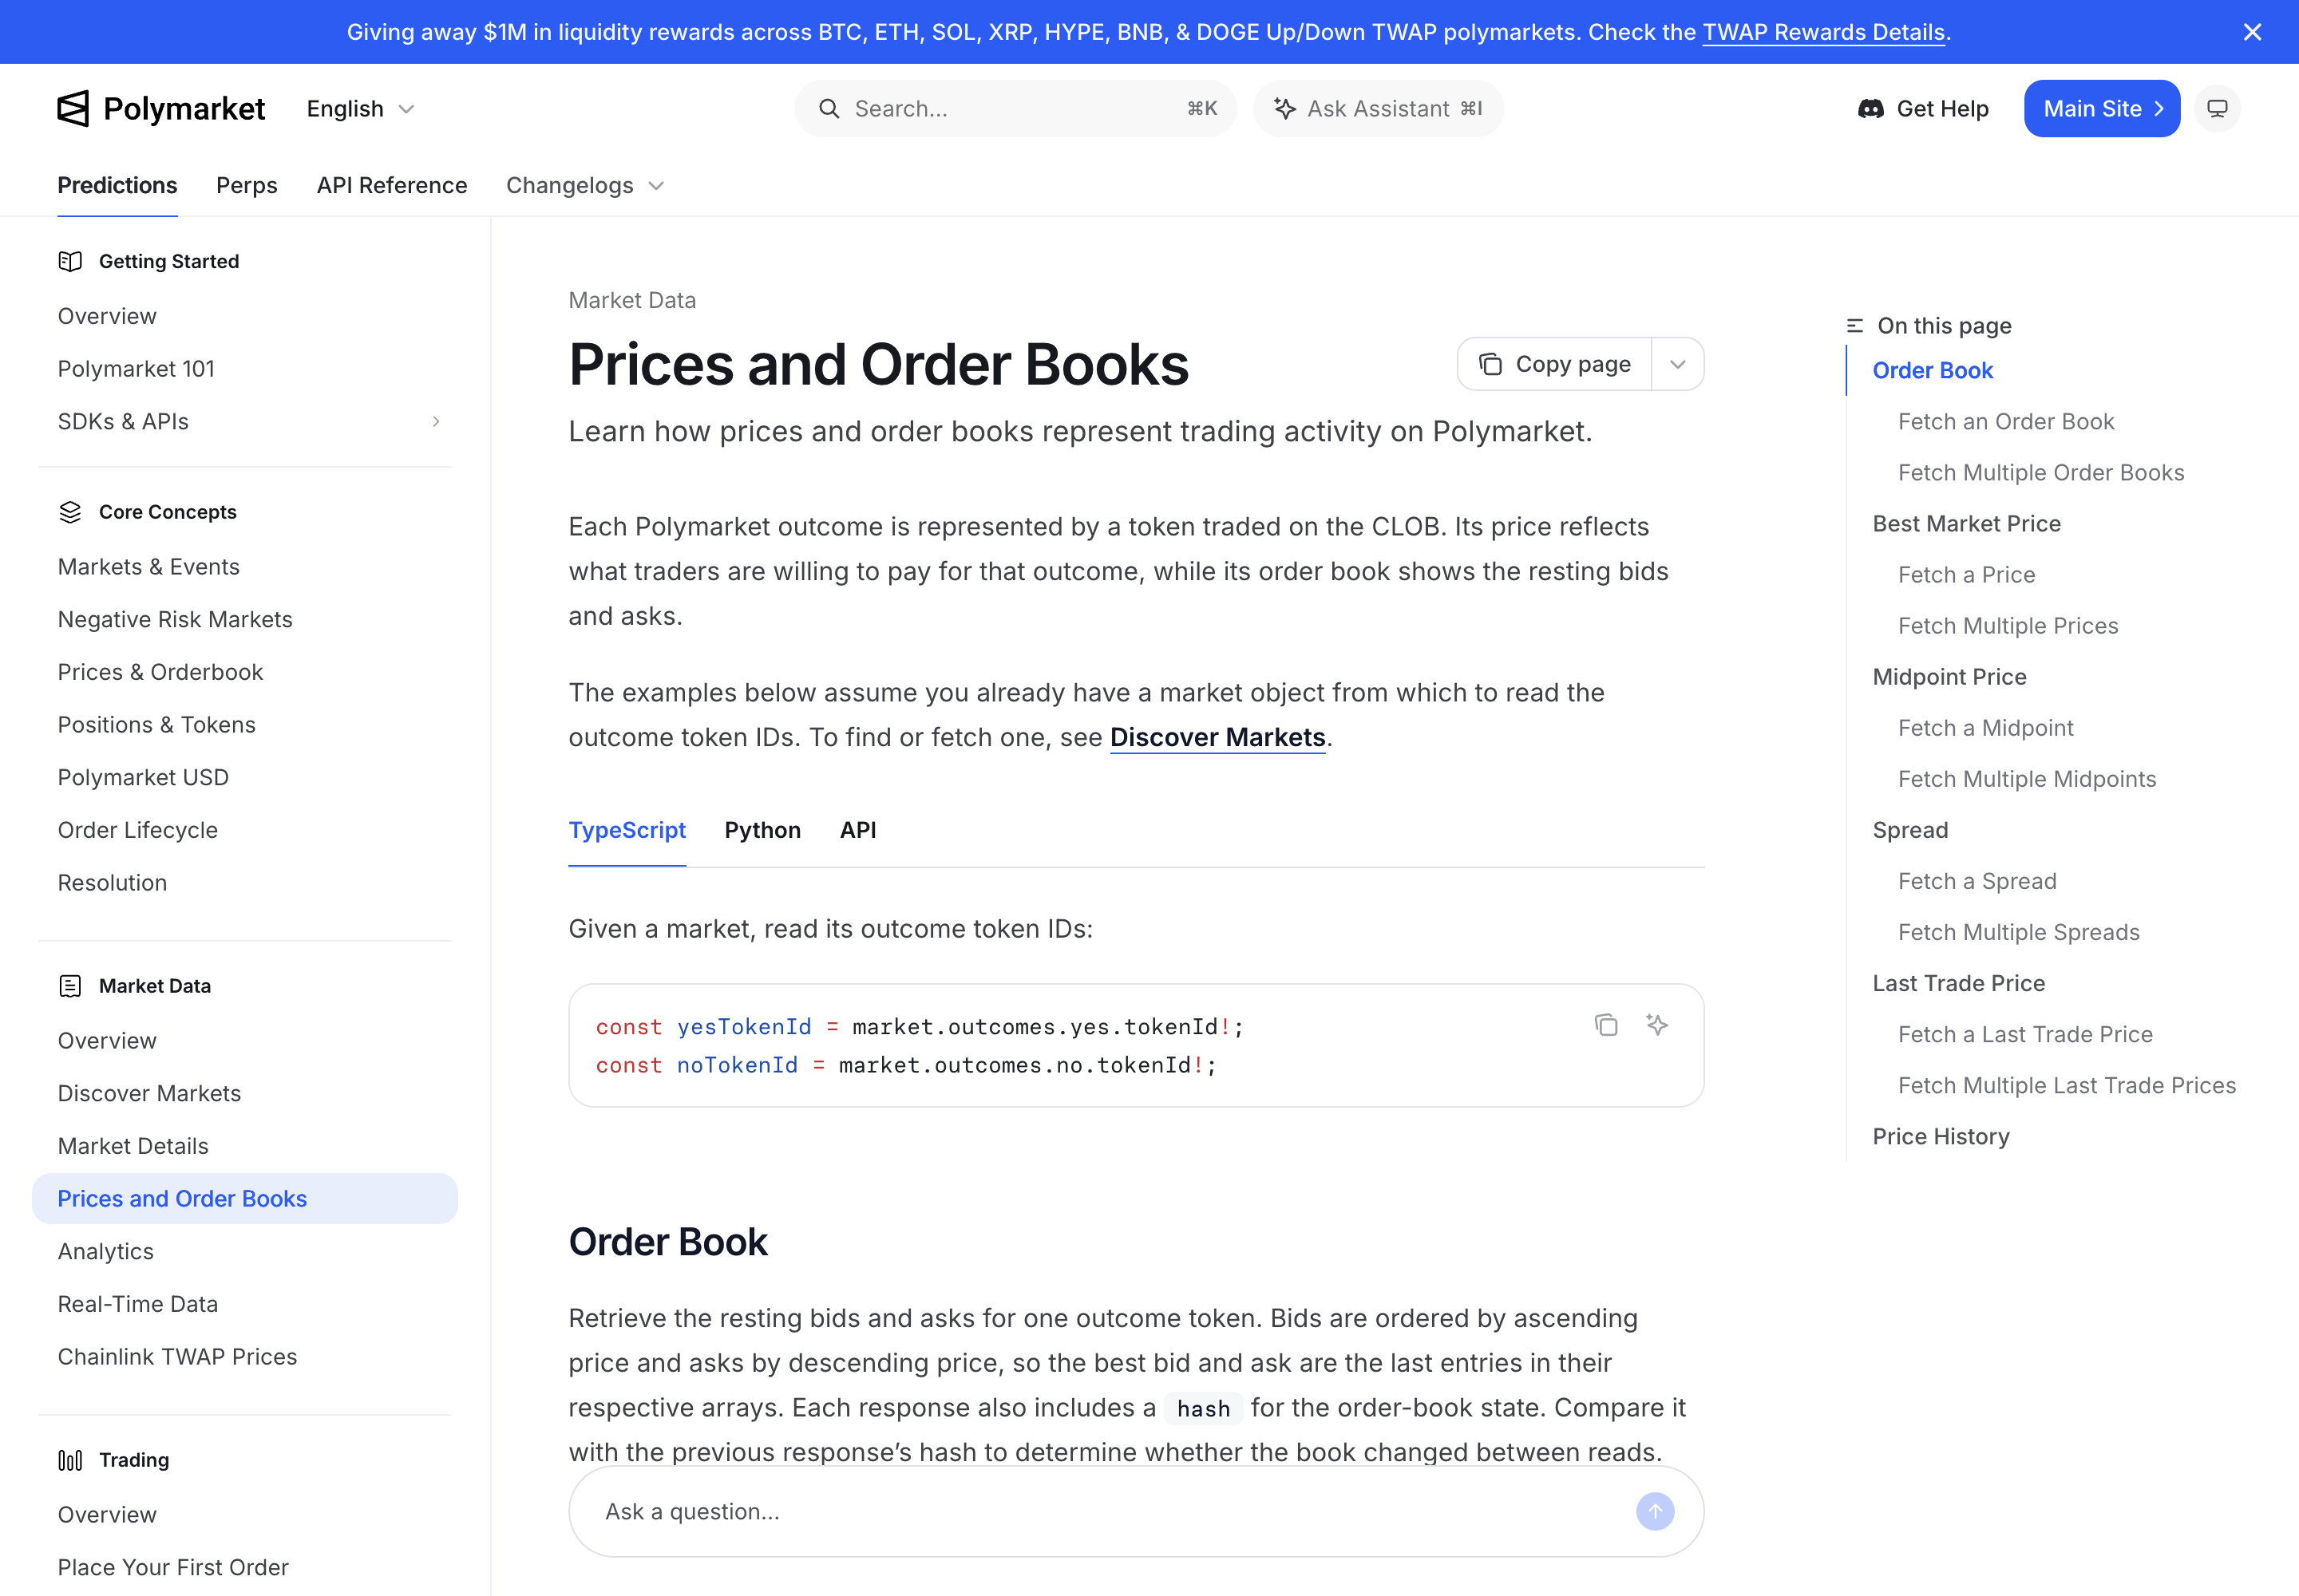Viewport: 2299px width, 1596px height.
Task: Open Resolution sidebar page
Action: 112,883
